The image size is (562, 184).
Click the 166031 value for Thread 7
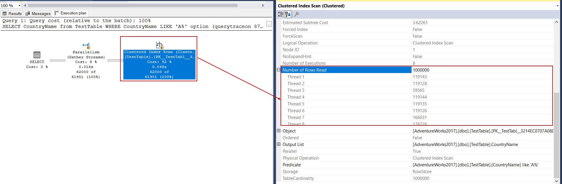[x=420, y=117]
